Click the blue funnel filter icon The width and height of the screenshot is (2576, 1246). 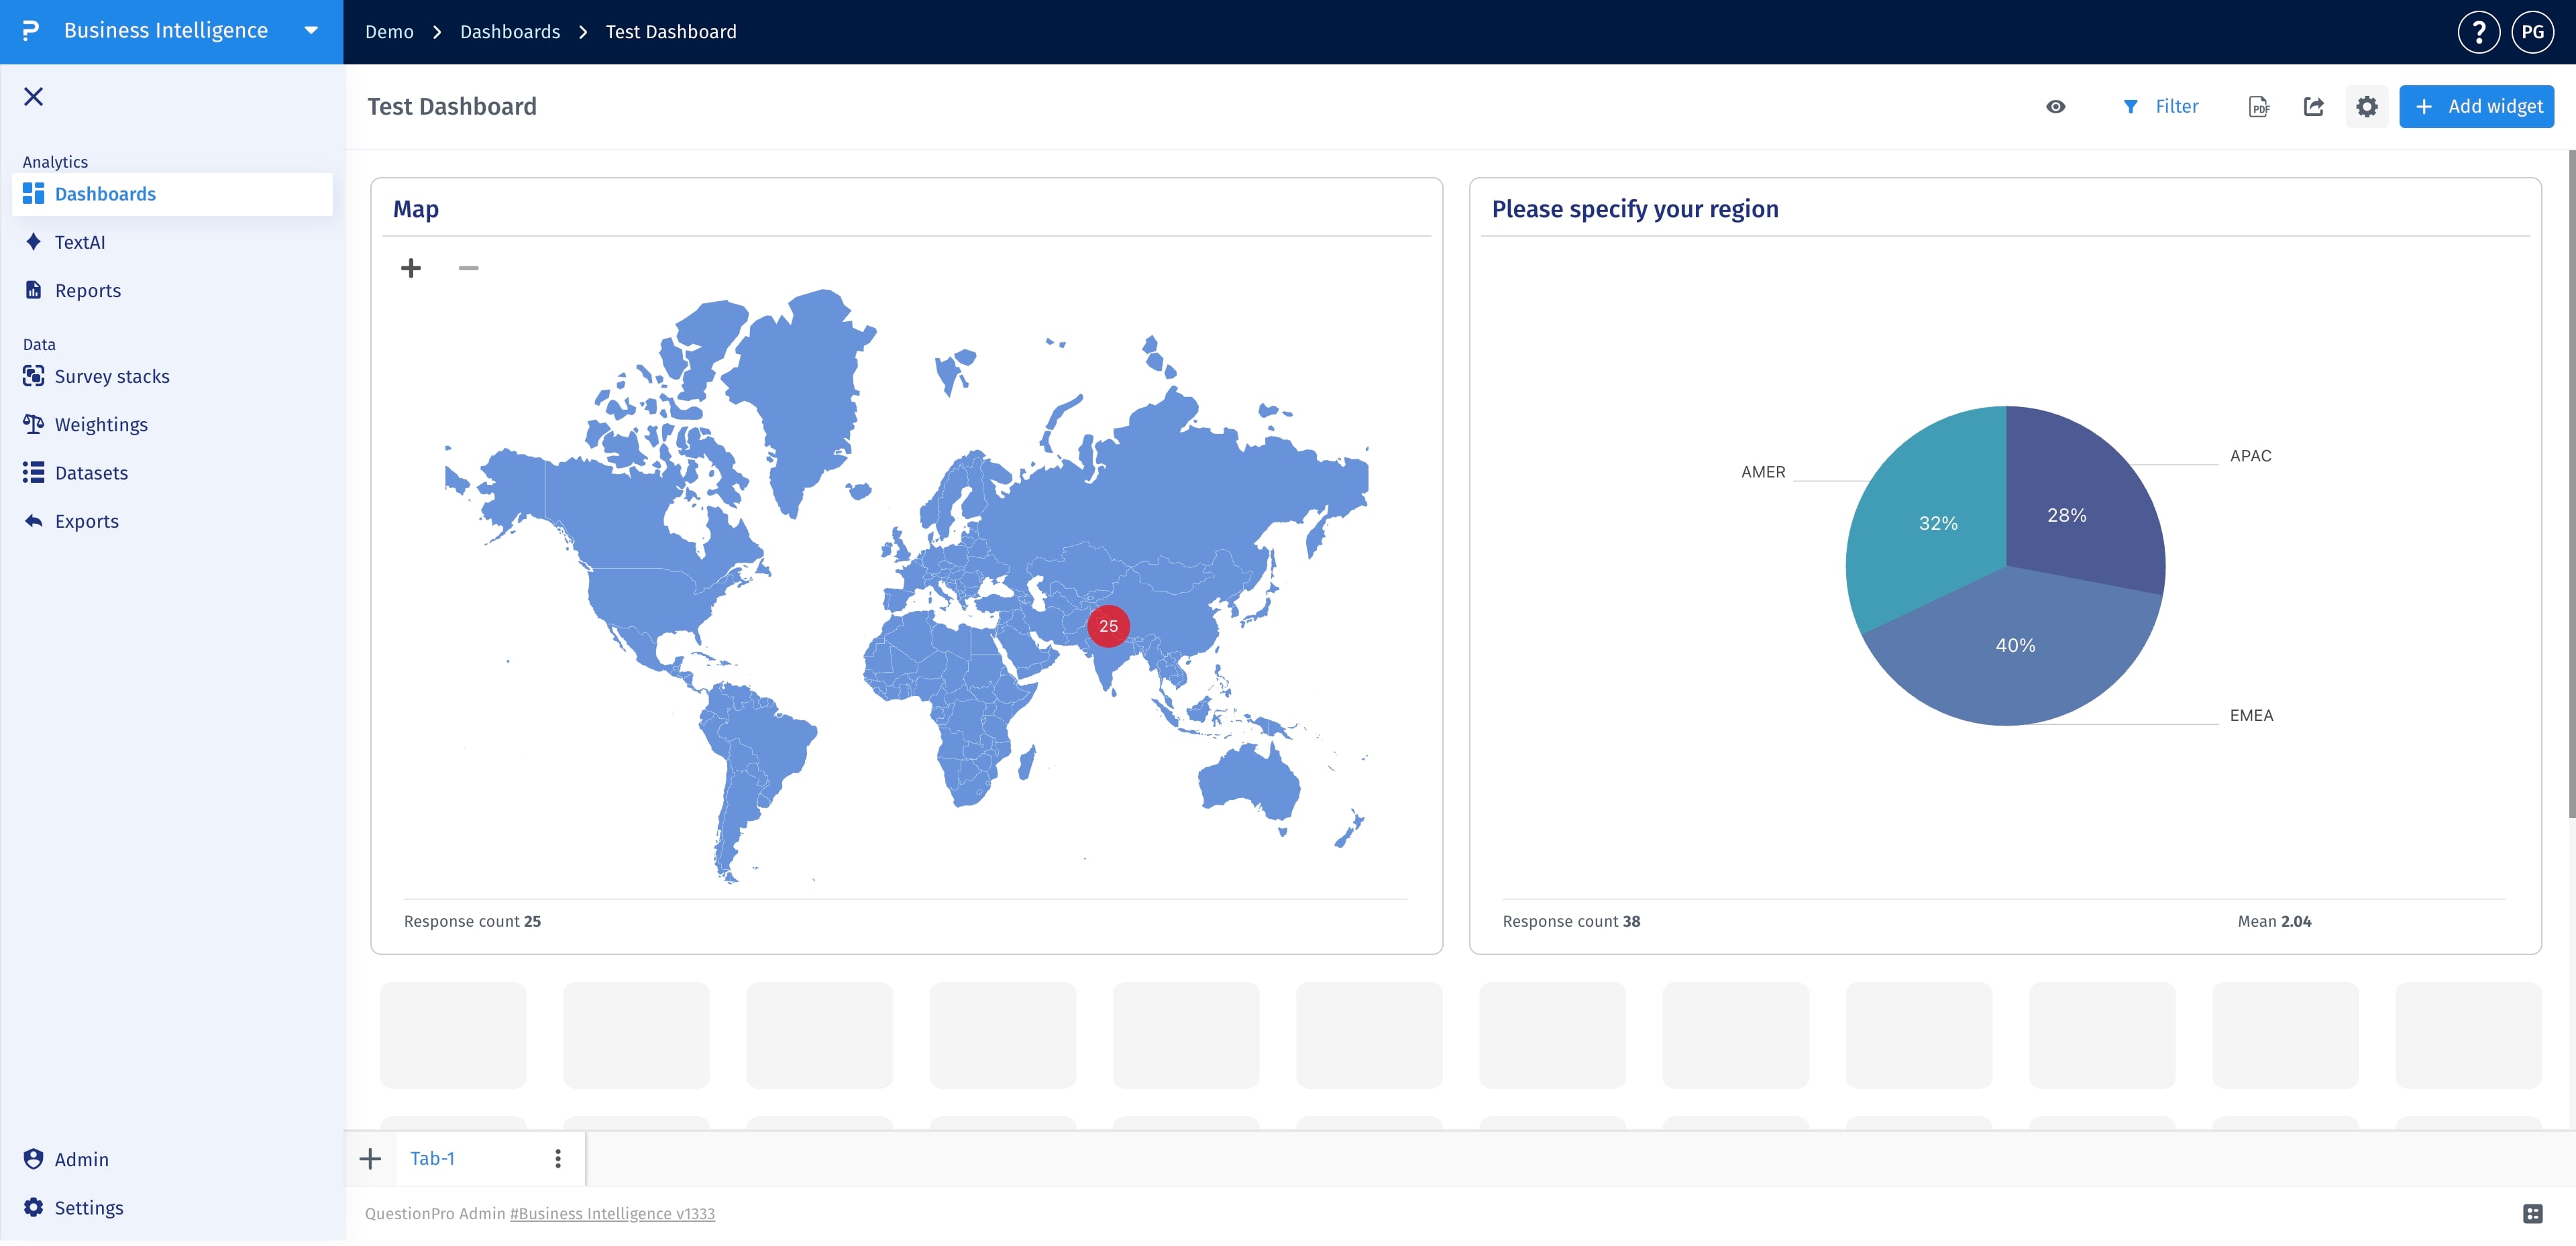pos(2130,107)
